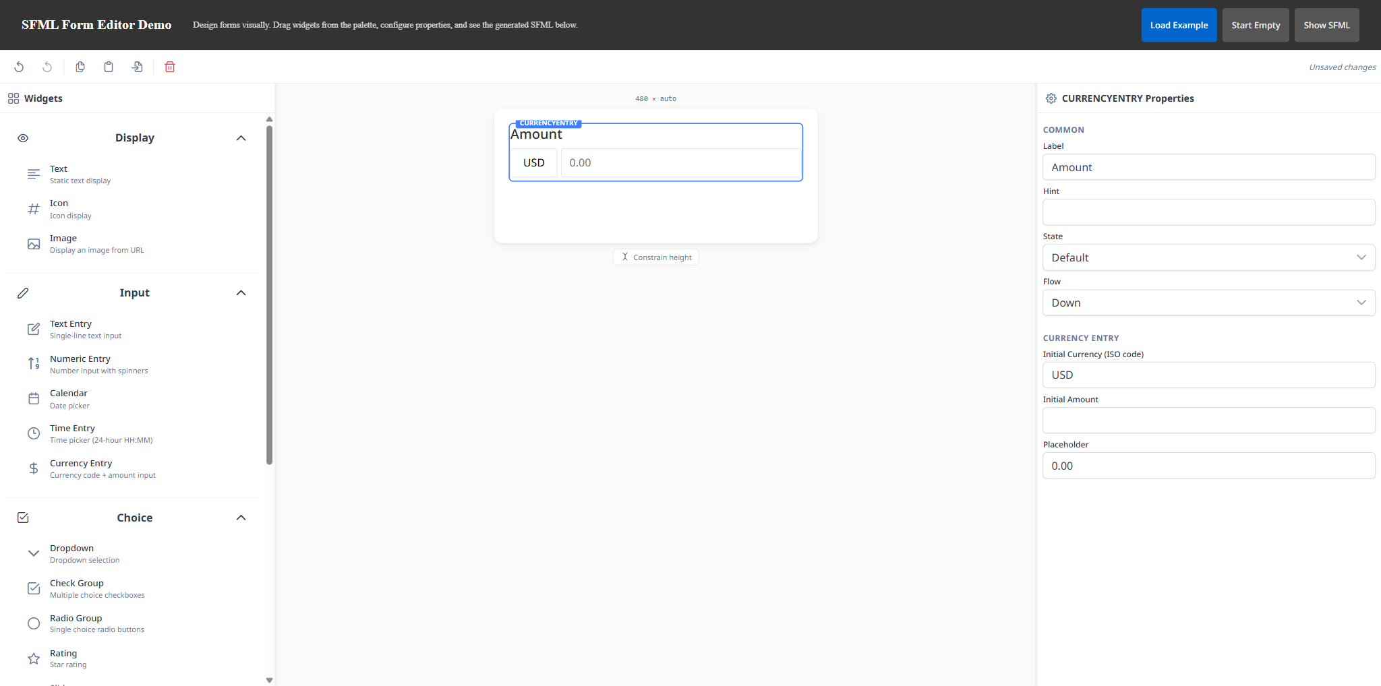
Task: Click the empty Initial Amount field
Action: point(1208,420)
